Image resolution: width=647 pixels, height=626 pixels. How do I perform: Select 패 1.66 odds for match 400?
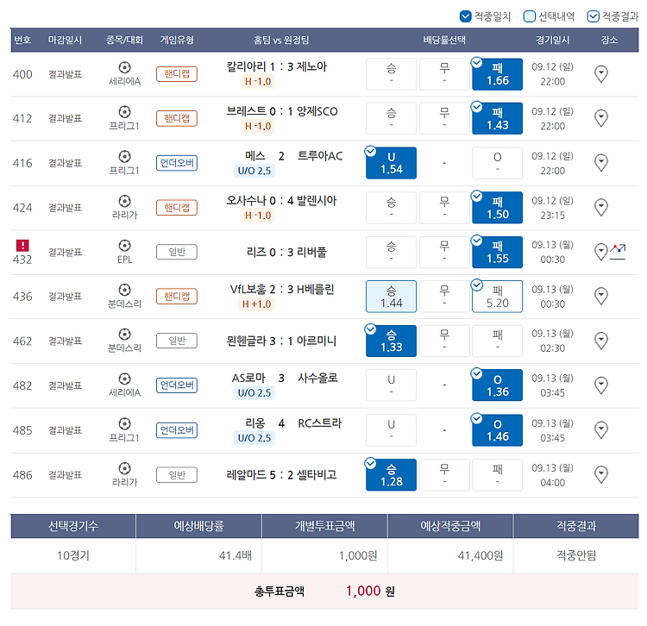[497, 74]
